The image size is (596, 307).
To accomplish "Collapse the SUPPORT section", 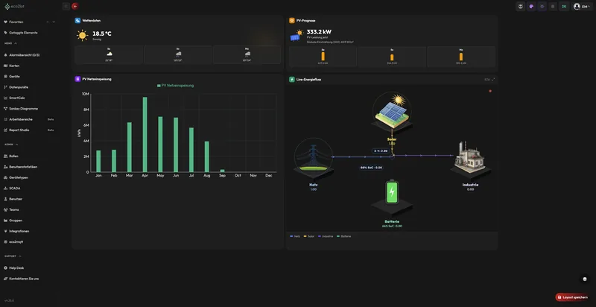I will click(x=20, y=256).
